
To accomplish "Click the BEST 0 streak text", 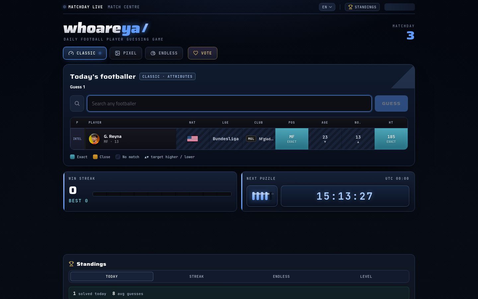I will coord(78,201).
